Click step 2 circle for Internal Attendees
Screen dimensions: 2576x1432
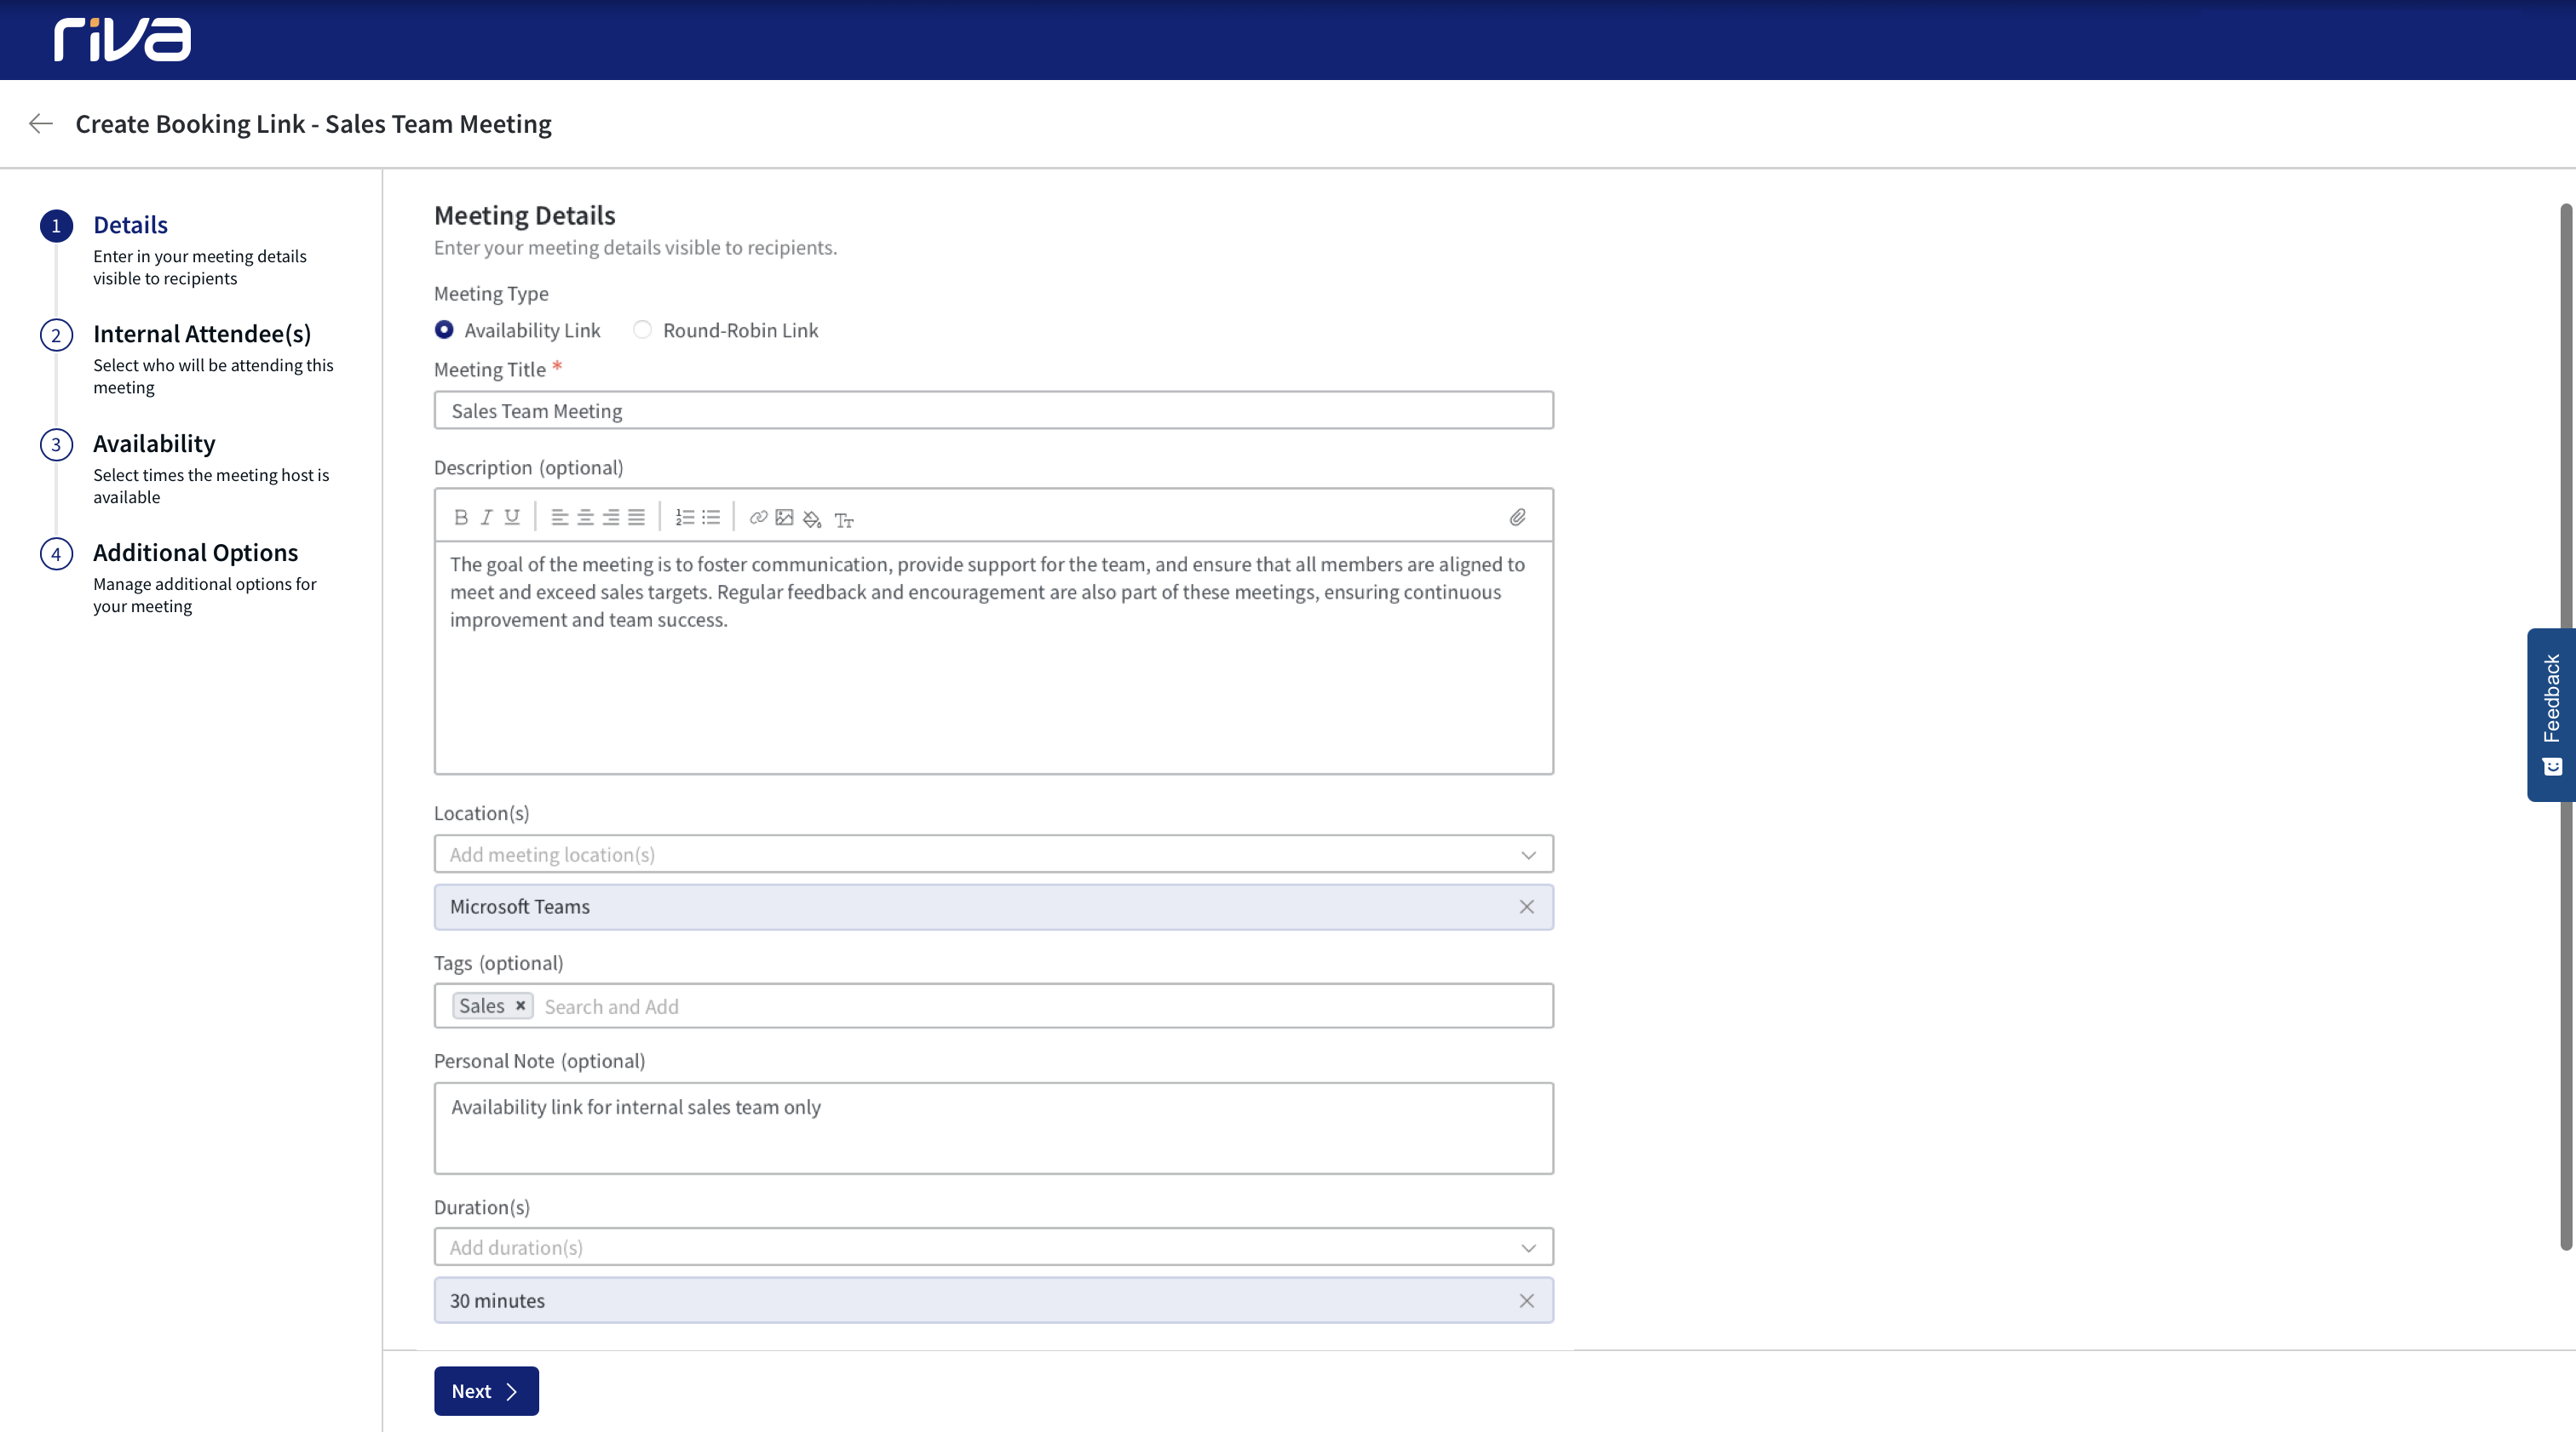click(56, 335)
